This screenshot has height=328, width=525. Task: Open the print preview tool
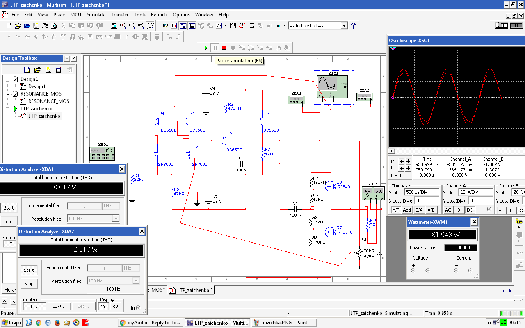(x=54, y=25)
